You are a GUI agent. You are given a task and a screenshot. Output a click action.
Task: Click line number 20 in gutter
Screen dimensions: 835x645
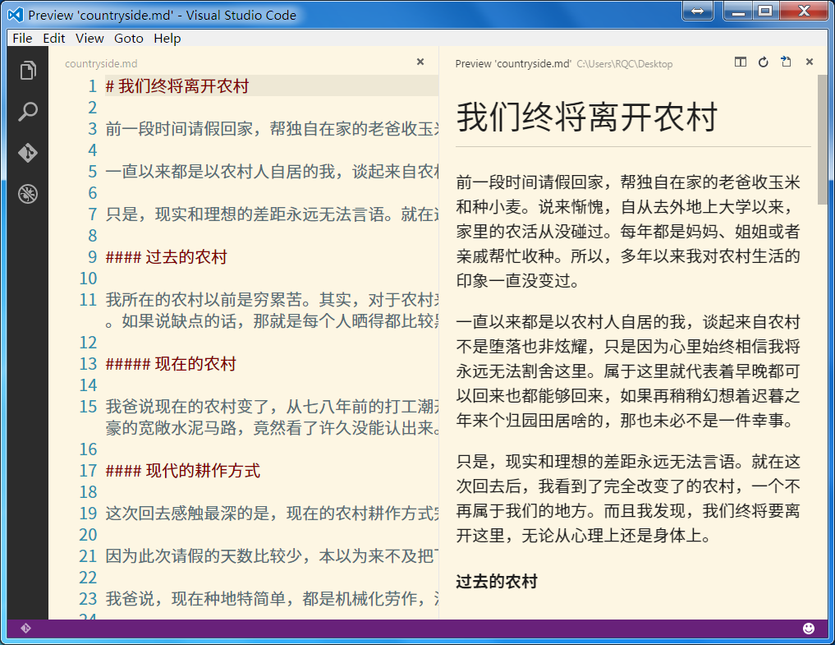point(88,535)
